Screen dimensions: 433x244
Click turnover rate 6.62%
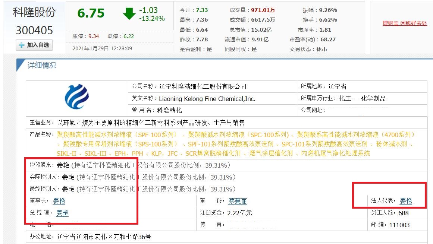(x=328, y=20)
